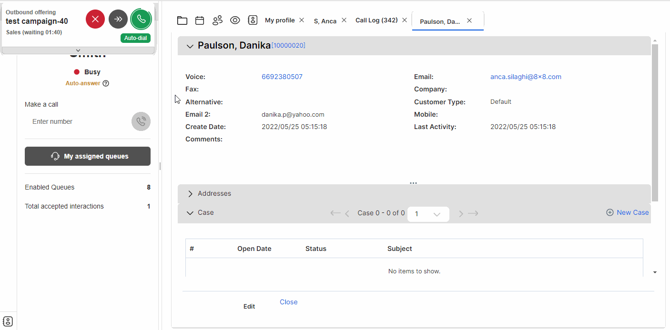This screenshot has height=330, width=670.
Task: Open the monitoring eye icon
Action: click(x=235, y=20)
